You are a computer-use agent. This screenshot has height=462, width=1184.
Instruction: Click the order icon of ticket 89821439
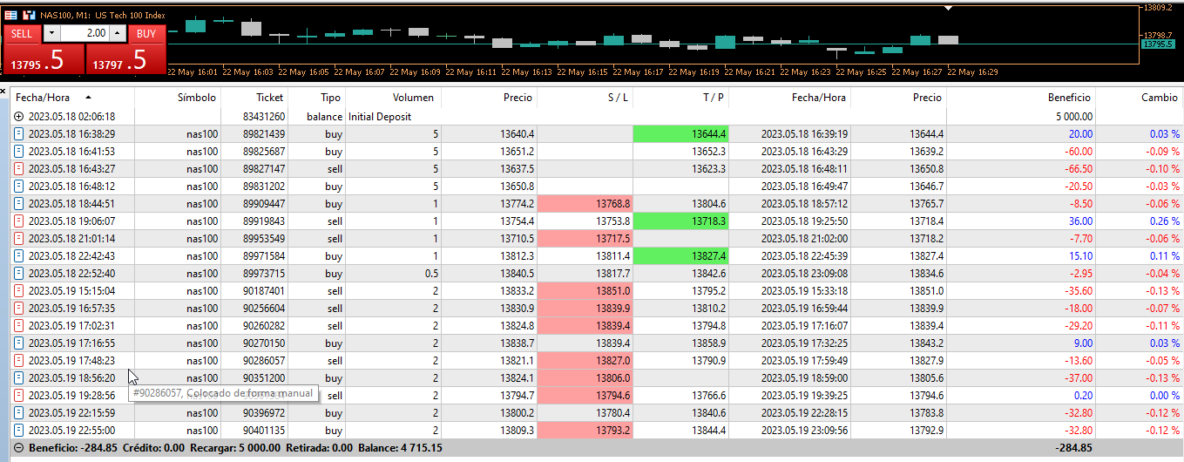click(x=19, y=133)
